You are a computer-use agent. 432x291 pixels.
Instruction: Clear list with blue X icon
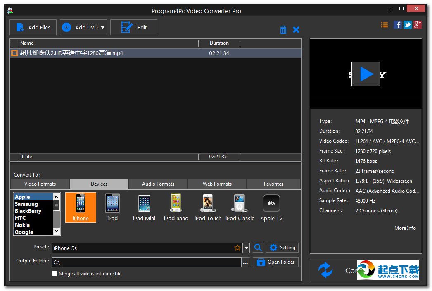(296, 29)
